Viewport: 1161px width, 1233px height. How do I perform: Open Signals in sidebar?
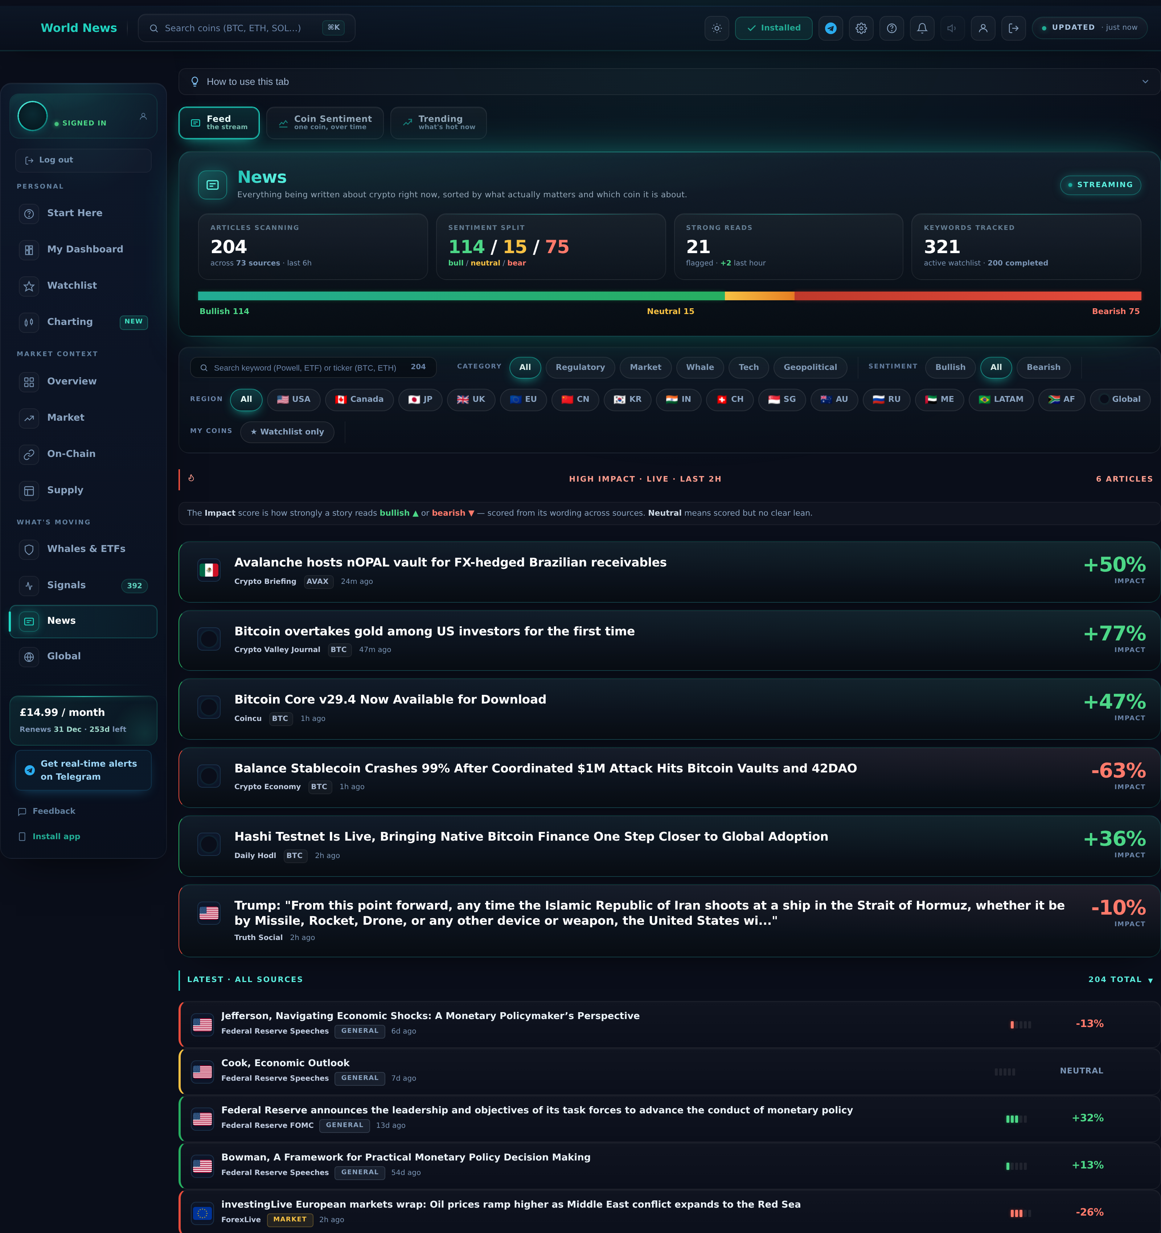point(83,585)
